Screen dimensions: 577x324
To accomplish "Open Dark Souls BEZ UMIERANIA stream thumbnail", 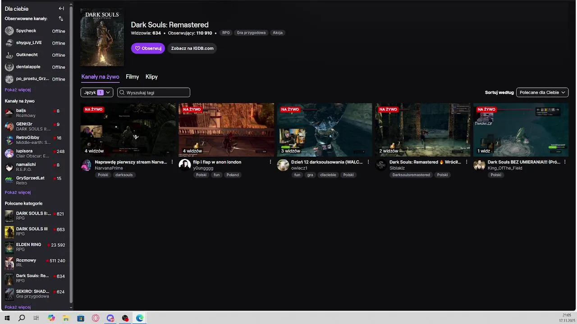I will point(521,130).
